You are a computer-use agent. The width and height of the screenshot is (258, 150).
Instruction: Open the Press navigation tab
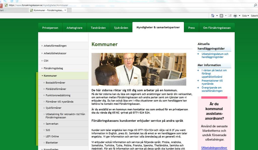coord(191,28)
